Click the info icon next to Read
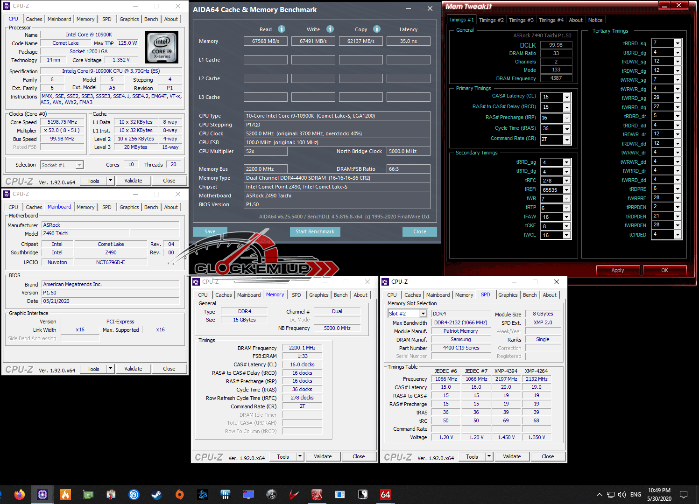Viewport: 699px width, 504px height. click(282, 29)
